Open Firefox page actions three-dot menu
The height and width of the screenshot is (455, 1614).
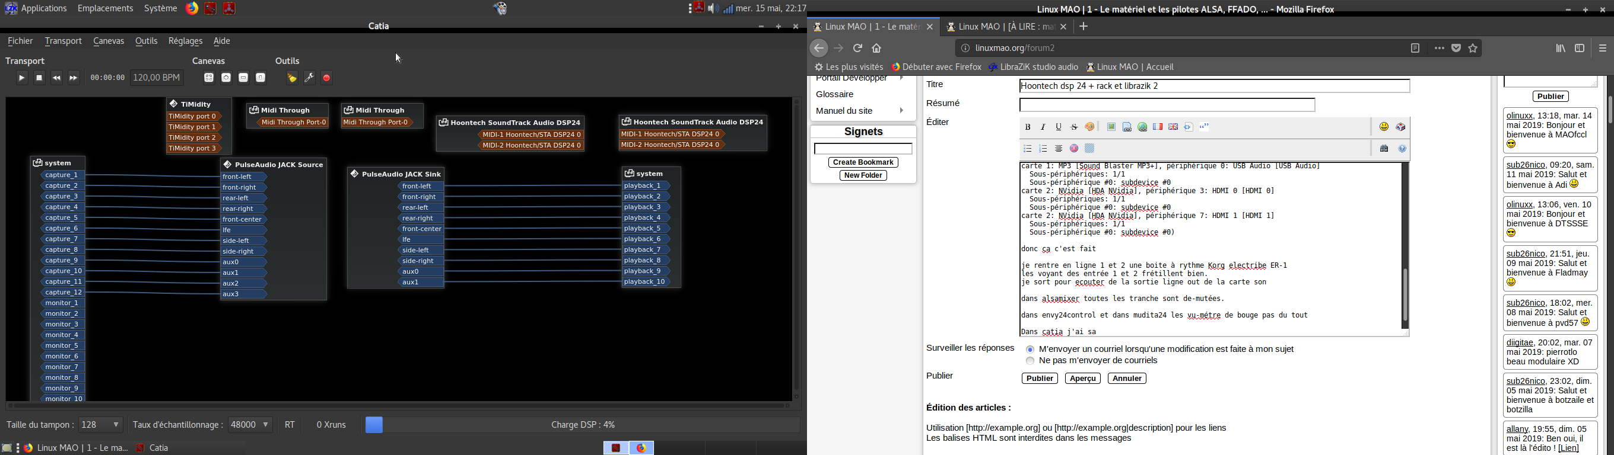pos(1439,48)
